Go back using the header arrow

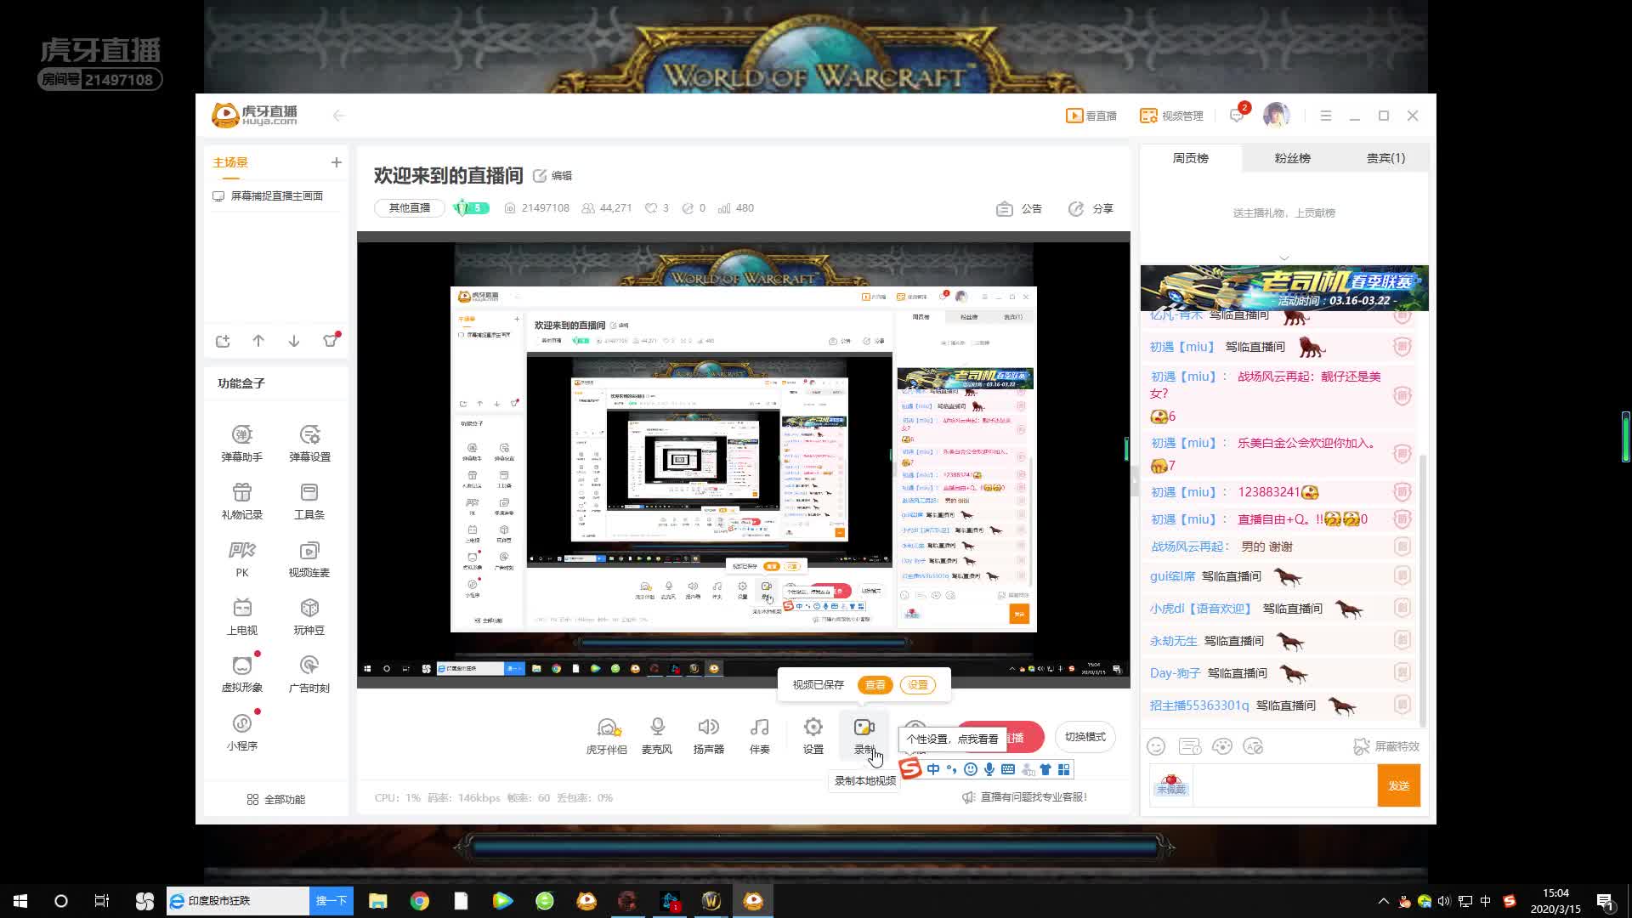click(338, 116)
